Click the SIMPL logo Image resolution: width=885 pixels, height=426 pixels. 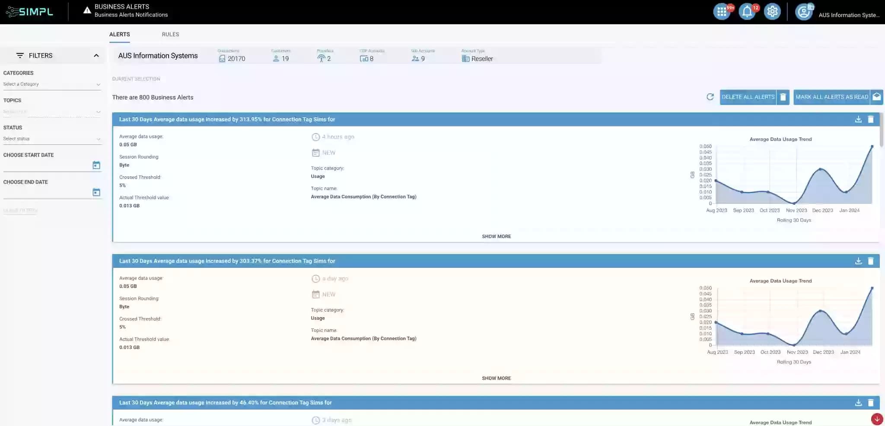(x=29, y=12)
